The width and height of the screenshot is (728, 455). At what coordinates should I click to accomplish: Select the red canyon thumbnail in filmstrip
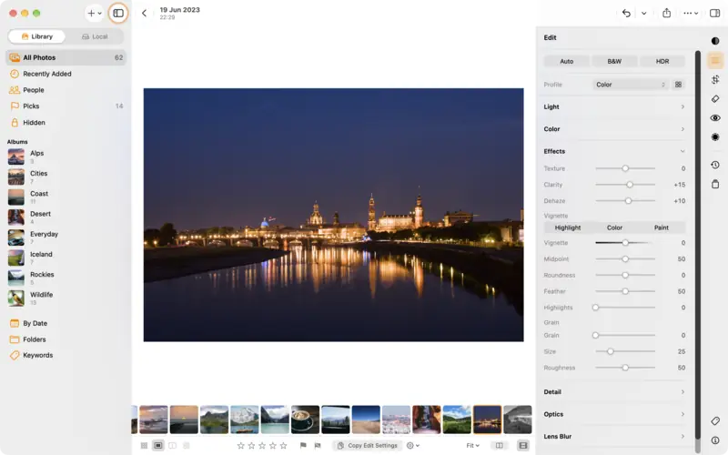[426, 420]
